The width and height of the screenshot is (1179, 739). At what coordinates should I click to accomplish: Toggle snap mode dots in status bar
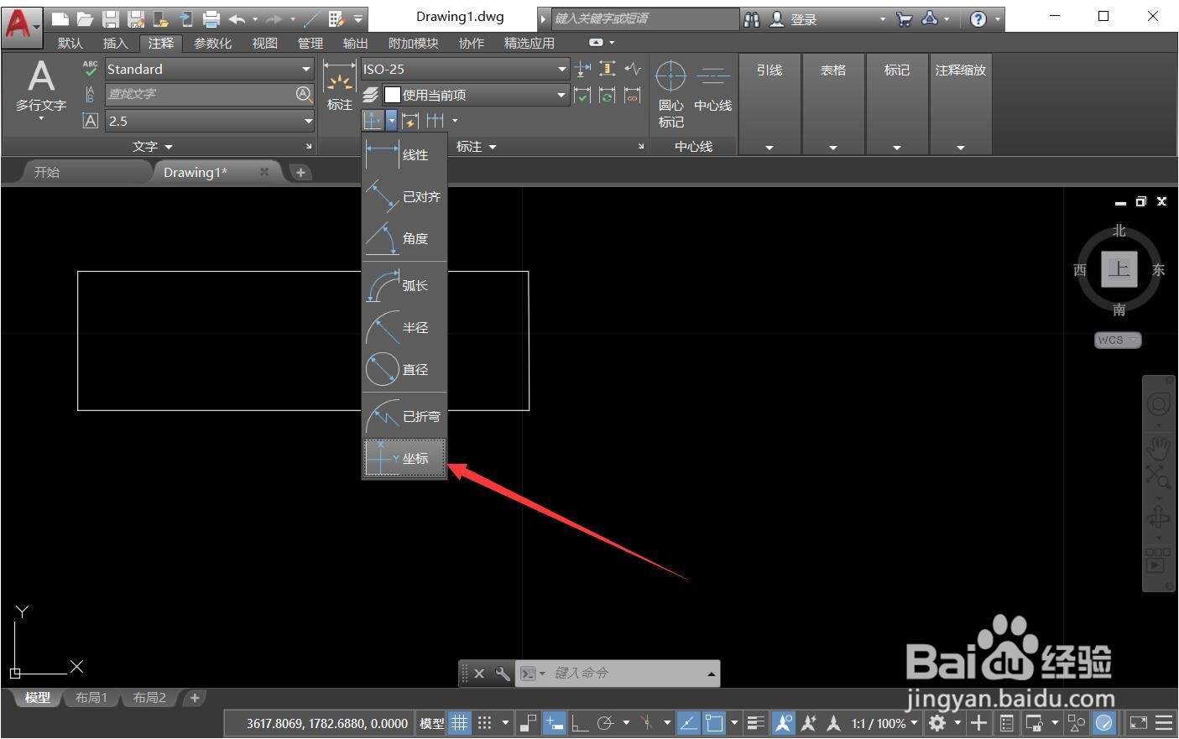tap(484, 722)
